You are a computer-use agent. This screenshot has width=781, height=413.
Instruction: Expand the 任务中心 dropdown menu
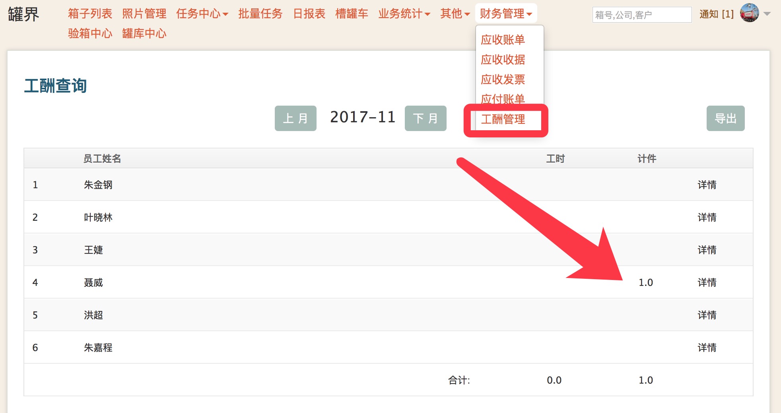pyautogui.click(x=202, y=14)
